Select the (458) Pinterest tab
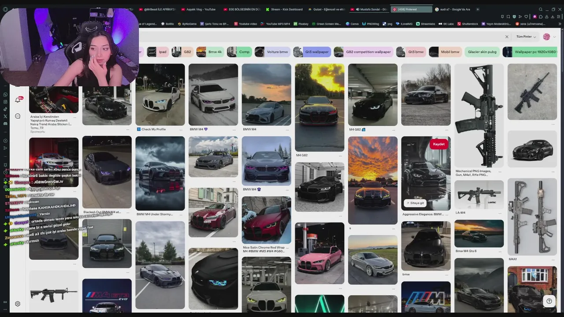This screenshot has height=317, width=564. (x=411, y=9)
